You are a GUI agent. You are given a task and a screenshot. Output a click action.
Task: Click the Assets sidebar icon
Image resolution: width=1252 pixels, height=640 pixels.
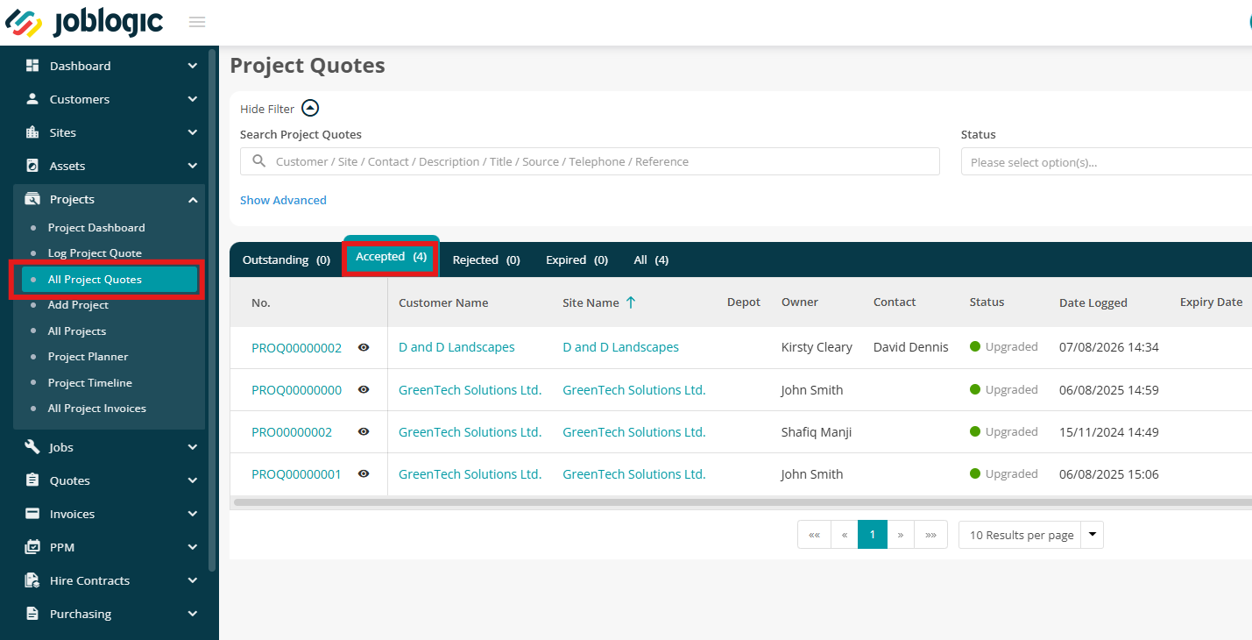[32, 166]
